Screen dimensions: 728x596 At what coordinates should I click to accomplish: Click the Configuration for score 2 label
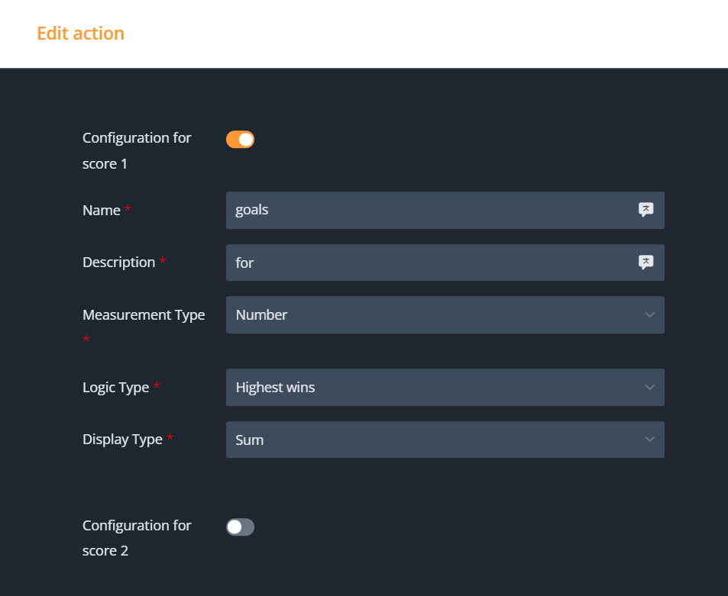pos(137,537)
